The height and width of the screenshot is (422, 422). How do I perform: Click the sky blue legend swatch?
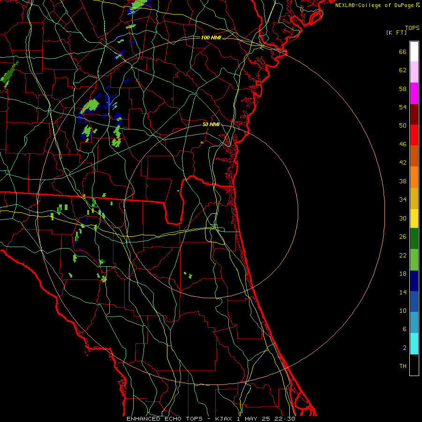tap(414, 323)
